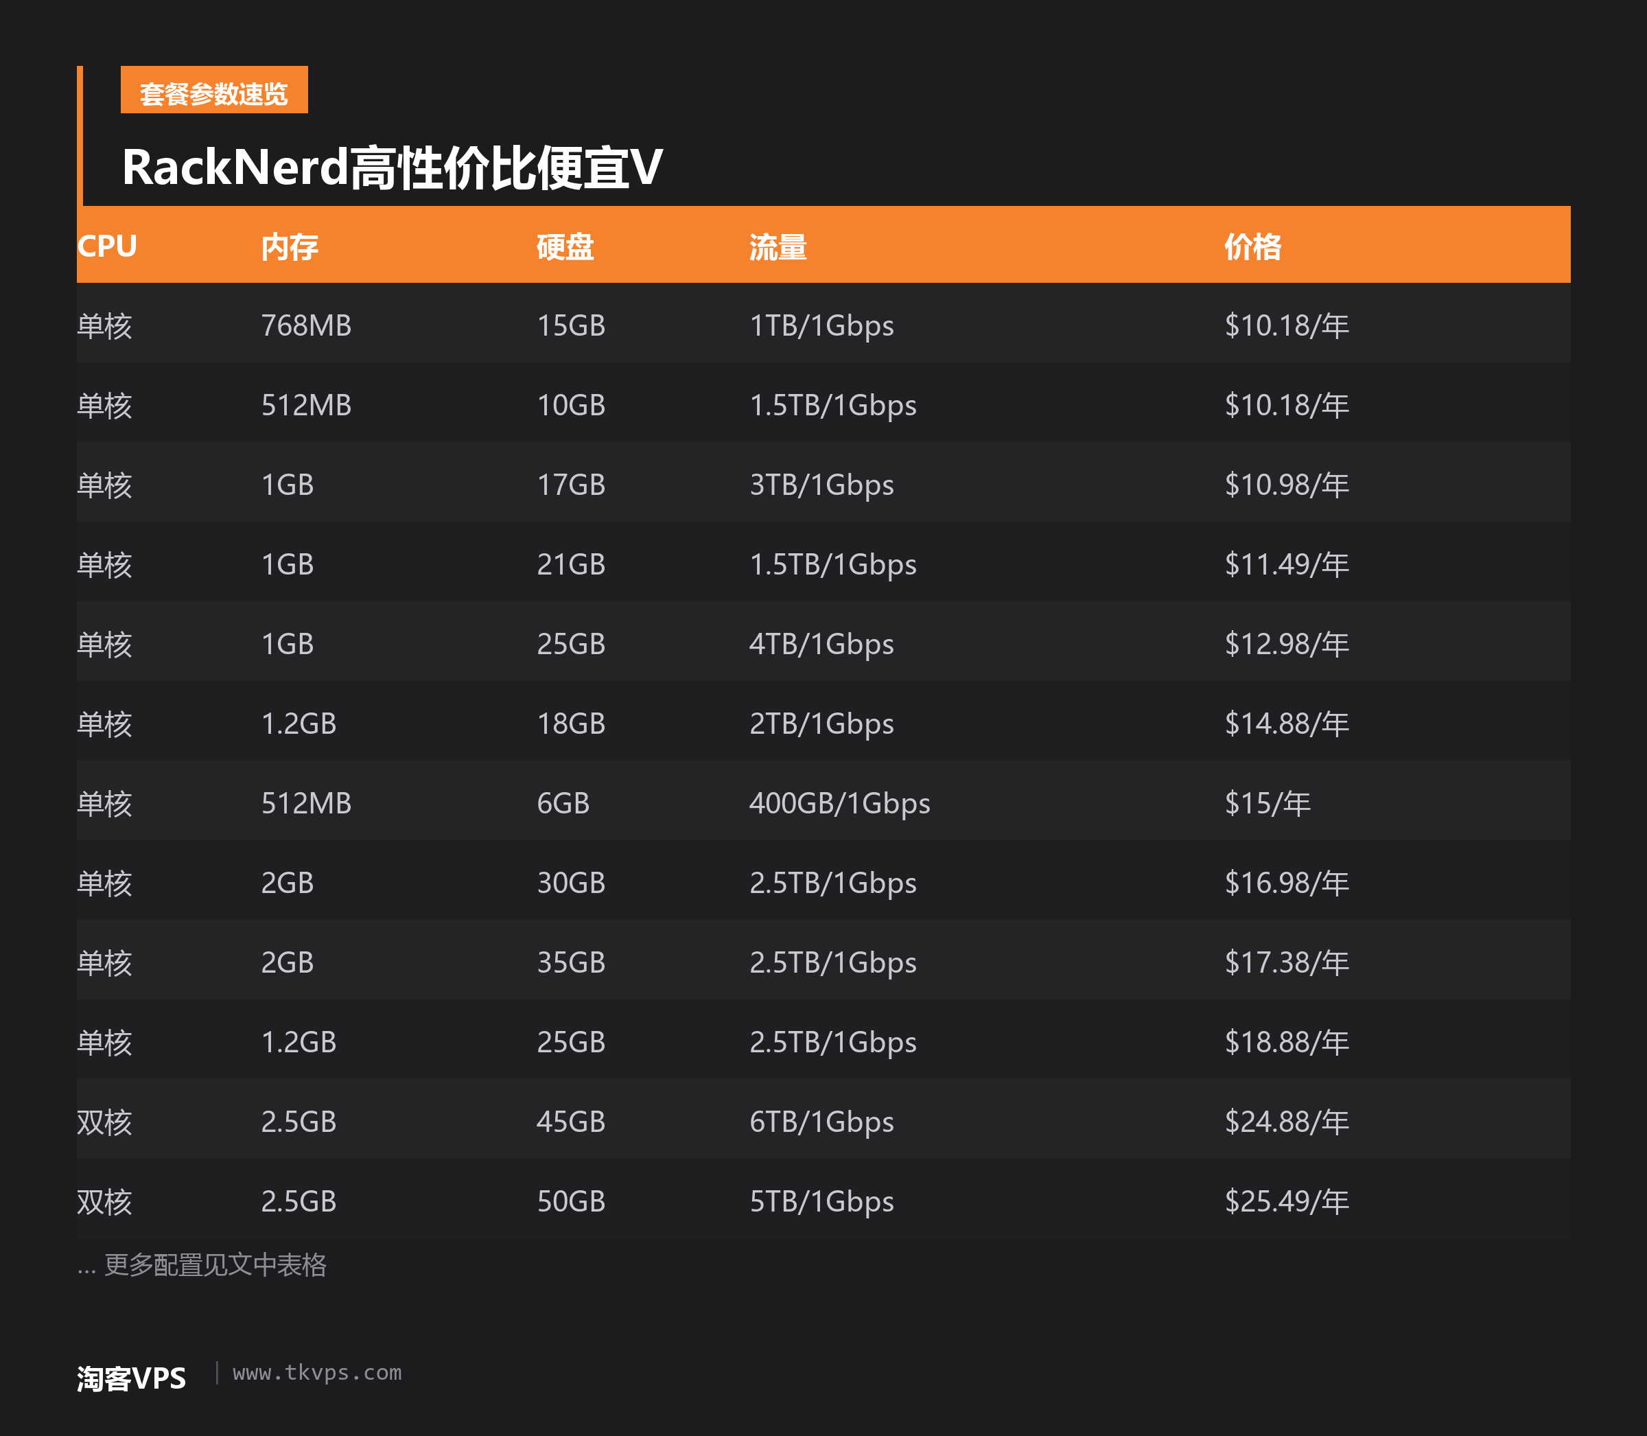Select the $12.98/年 price cell
1647x1436 pixels.
point(1287,643)
